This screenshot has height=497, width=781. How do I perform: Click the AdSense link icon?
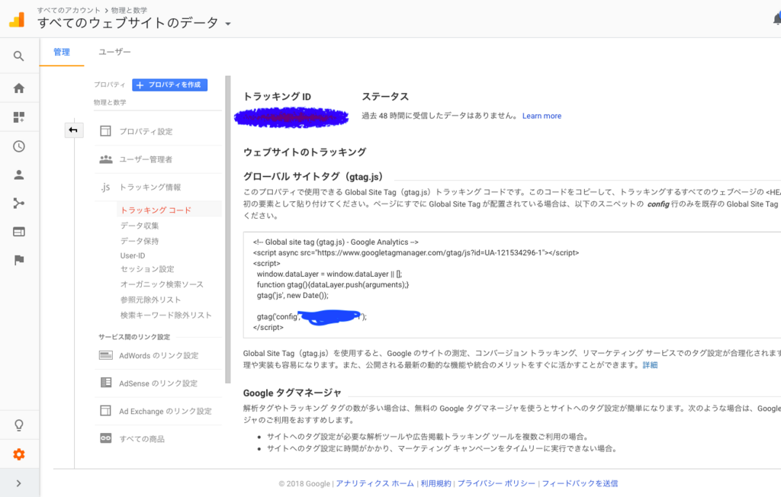(105, 383)
